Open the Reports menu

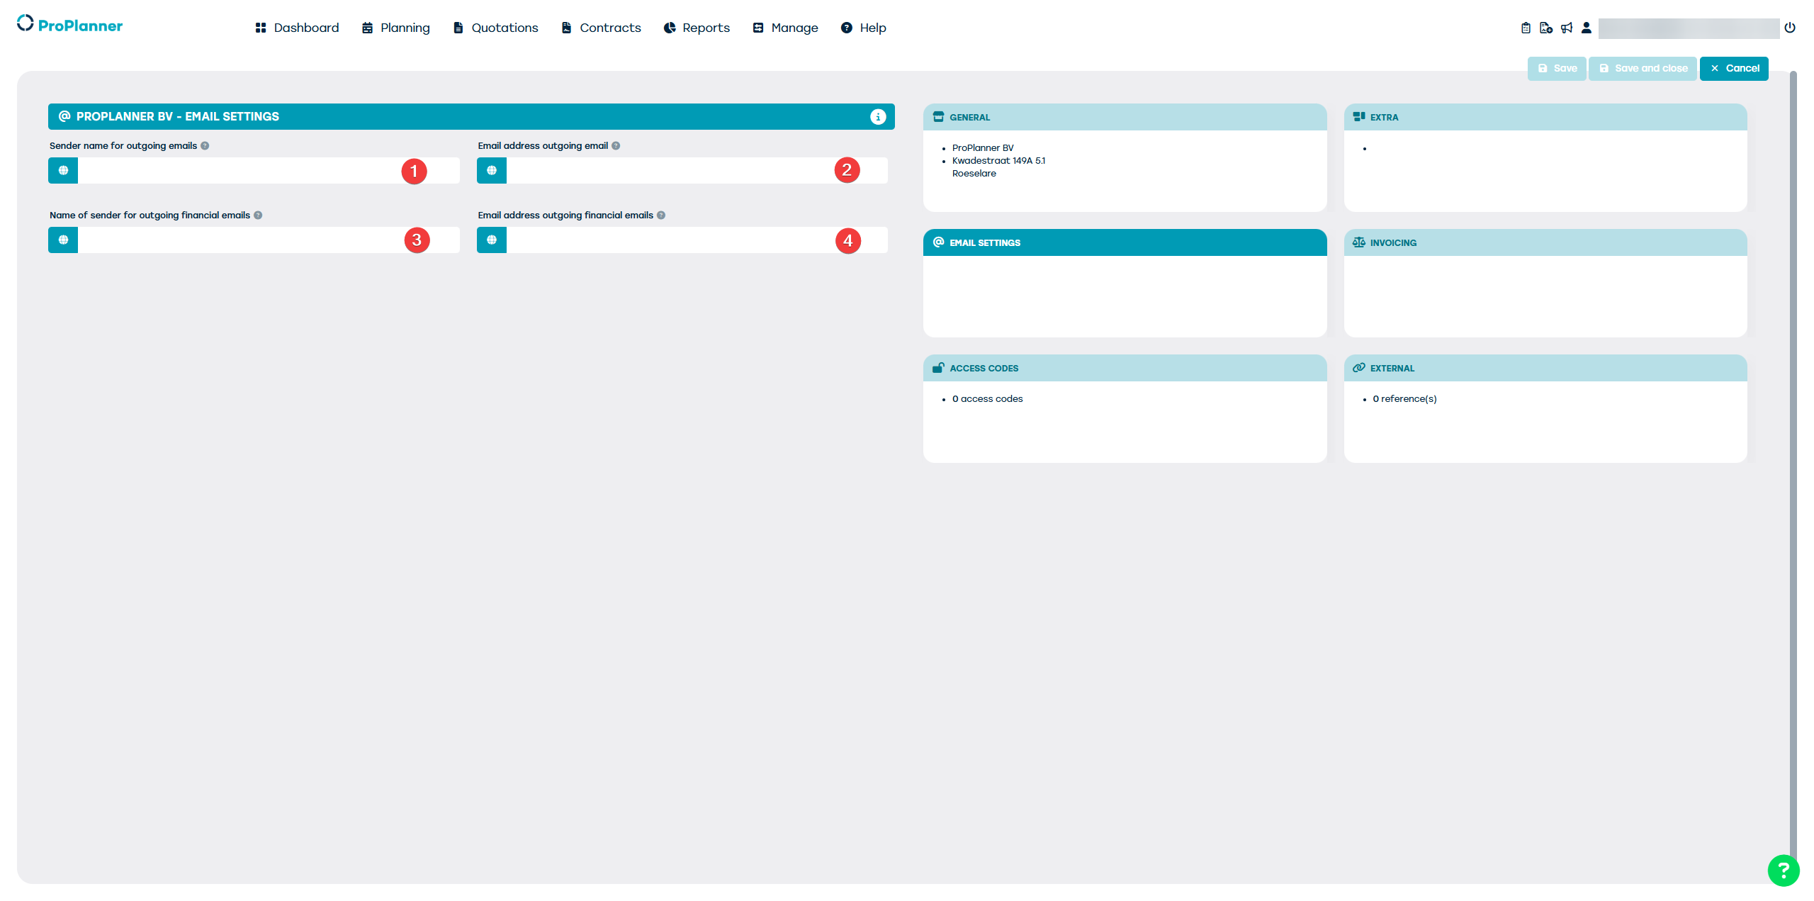[x=697, y=28]
